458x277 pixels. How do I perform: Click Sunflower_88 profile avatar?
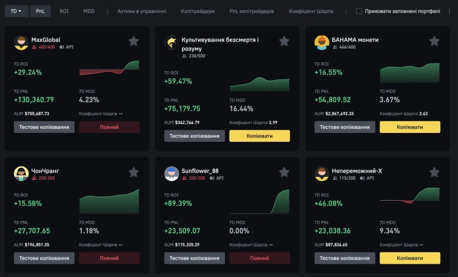coord(171,174)
